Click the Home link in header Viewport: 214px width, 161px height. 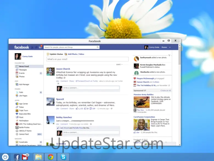pos(164,47)
